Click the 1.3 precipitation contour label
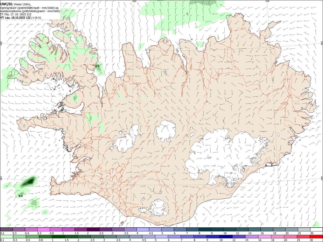The height and width of the screenshot is (242, 323). (31, 182)
